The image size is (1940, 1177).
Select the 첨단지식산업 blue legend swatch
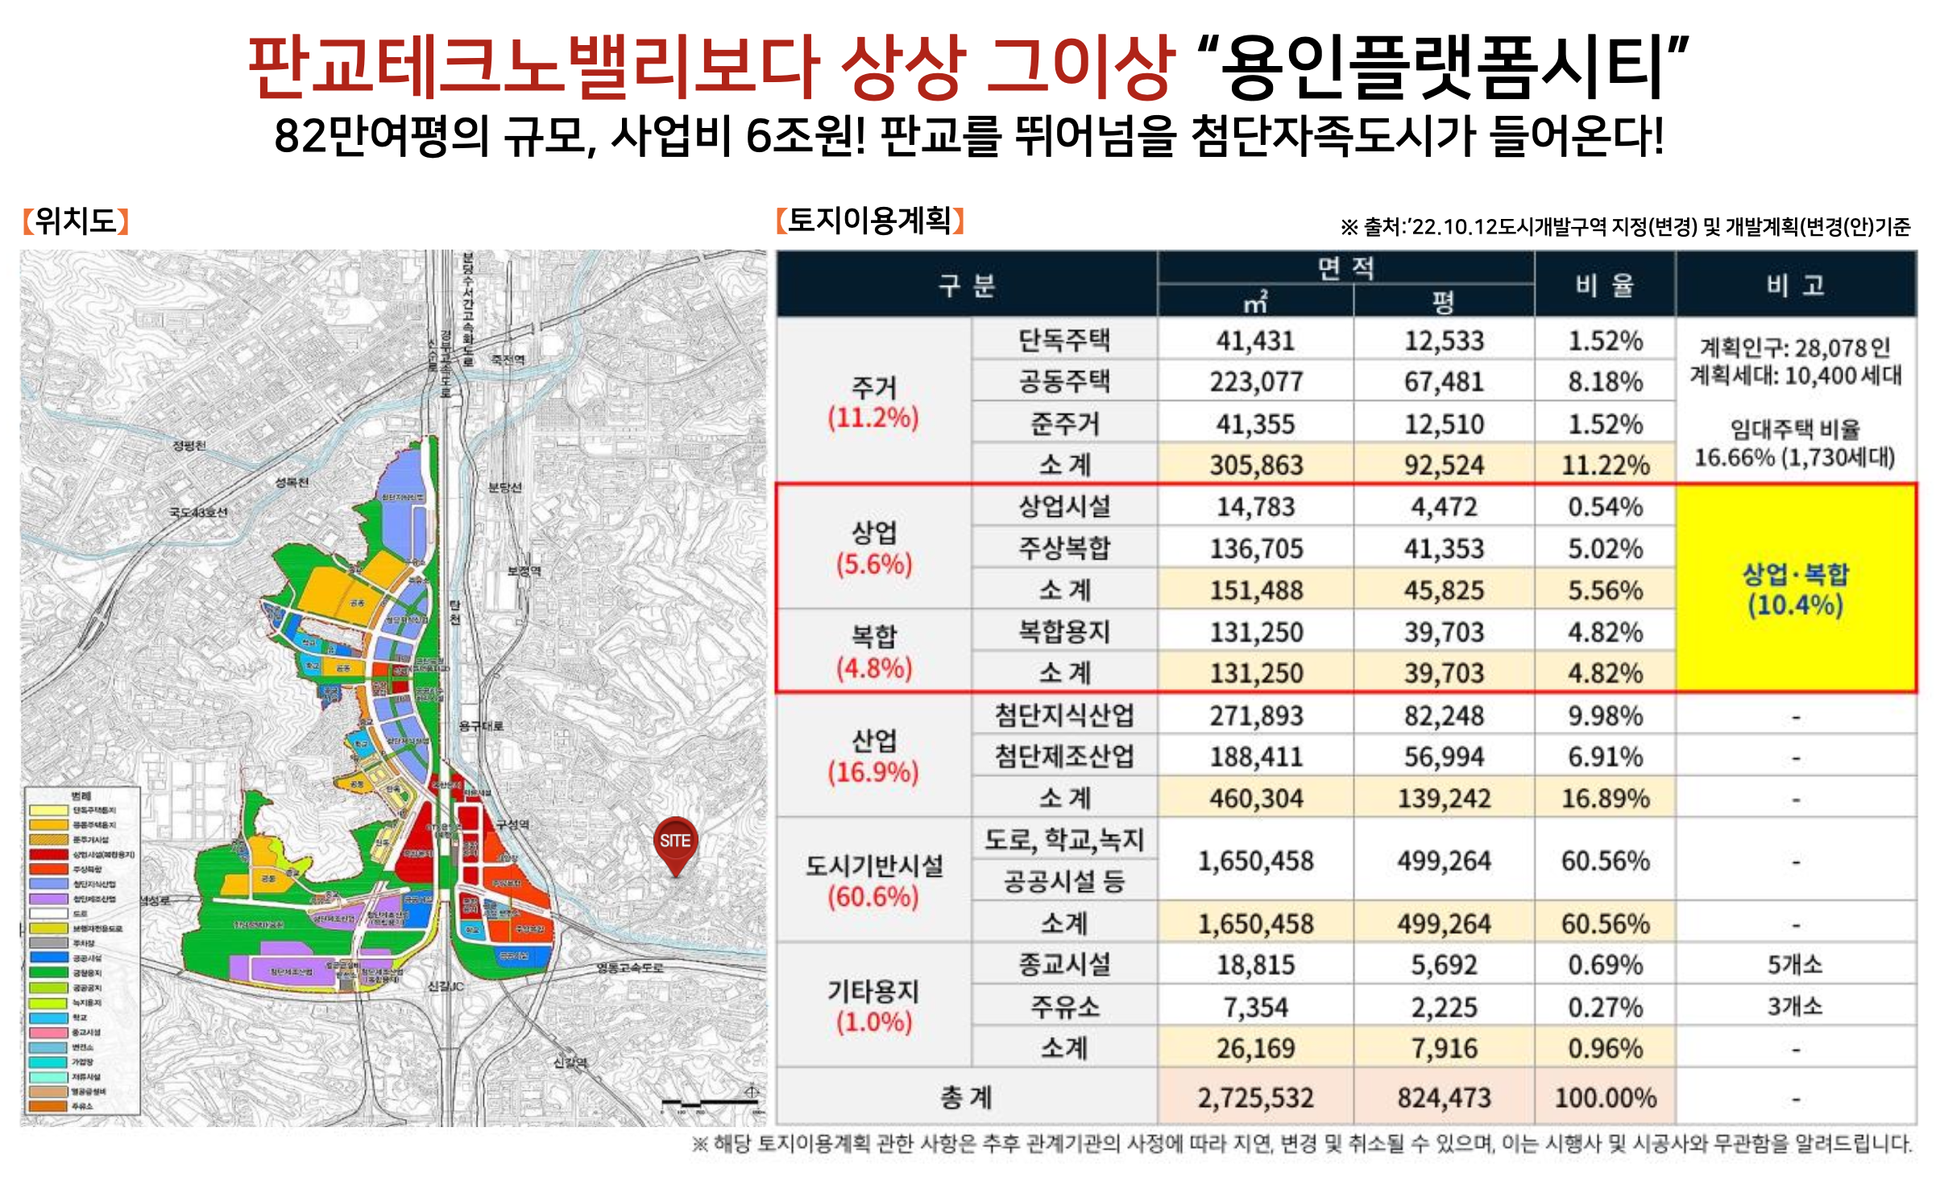(x=48, y=884)
